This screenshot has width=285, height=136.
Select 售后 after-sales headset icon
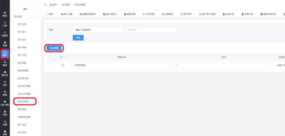click(x=5, y=63)
